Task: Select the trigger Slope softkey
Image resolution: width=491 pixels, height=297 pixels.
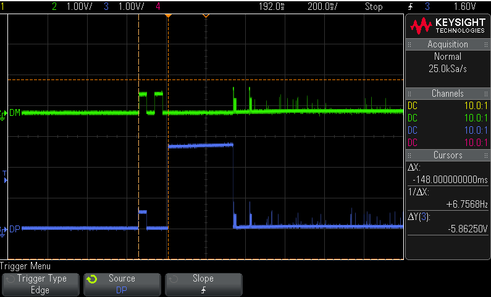Action: tap(204, 285)
